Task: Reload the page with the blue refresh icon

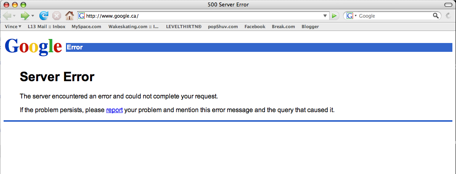Action: point(43,16)
